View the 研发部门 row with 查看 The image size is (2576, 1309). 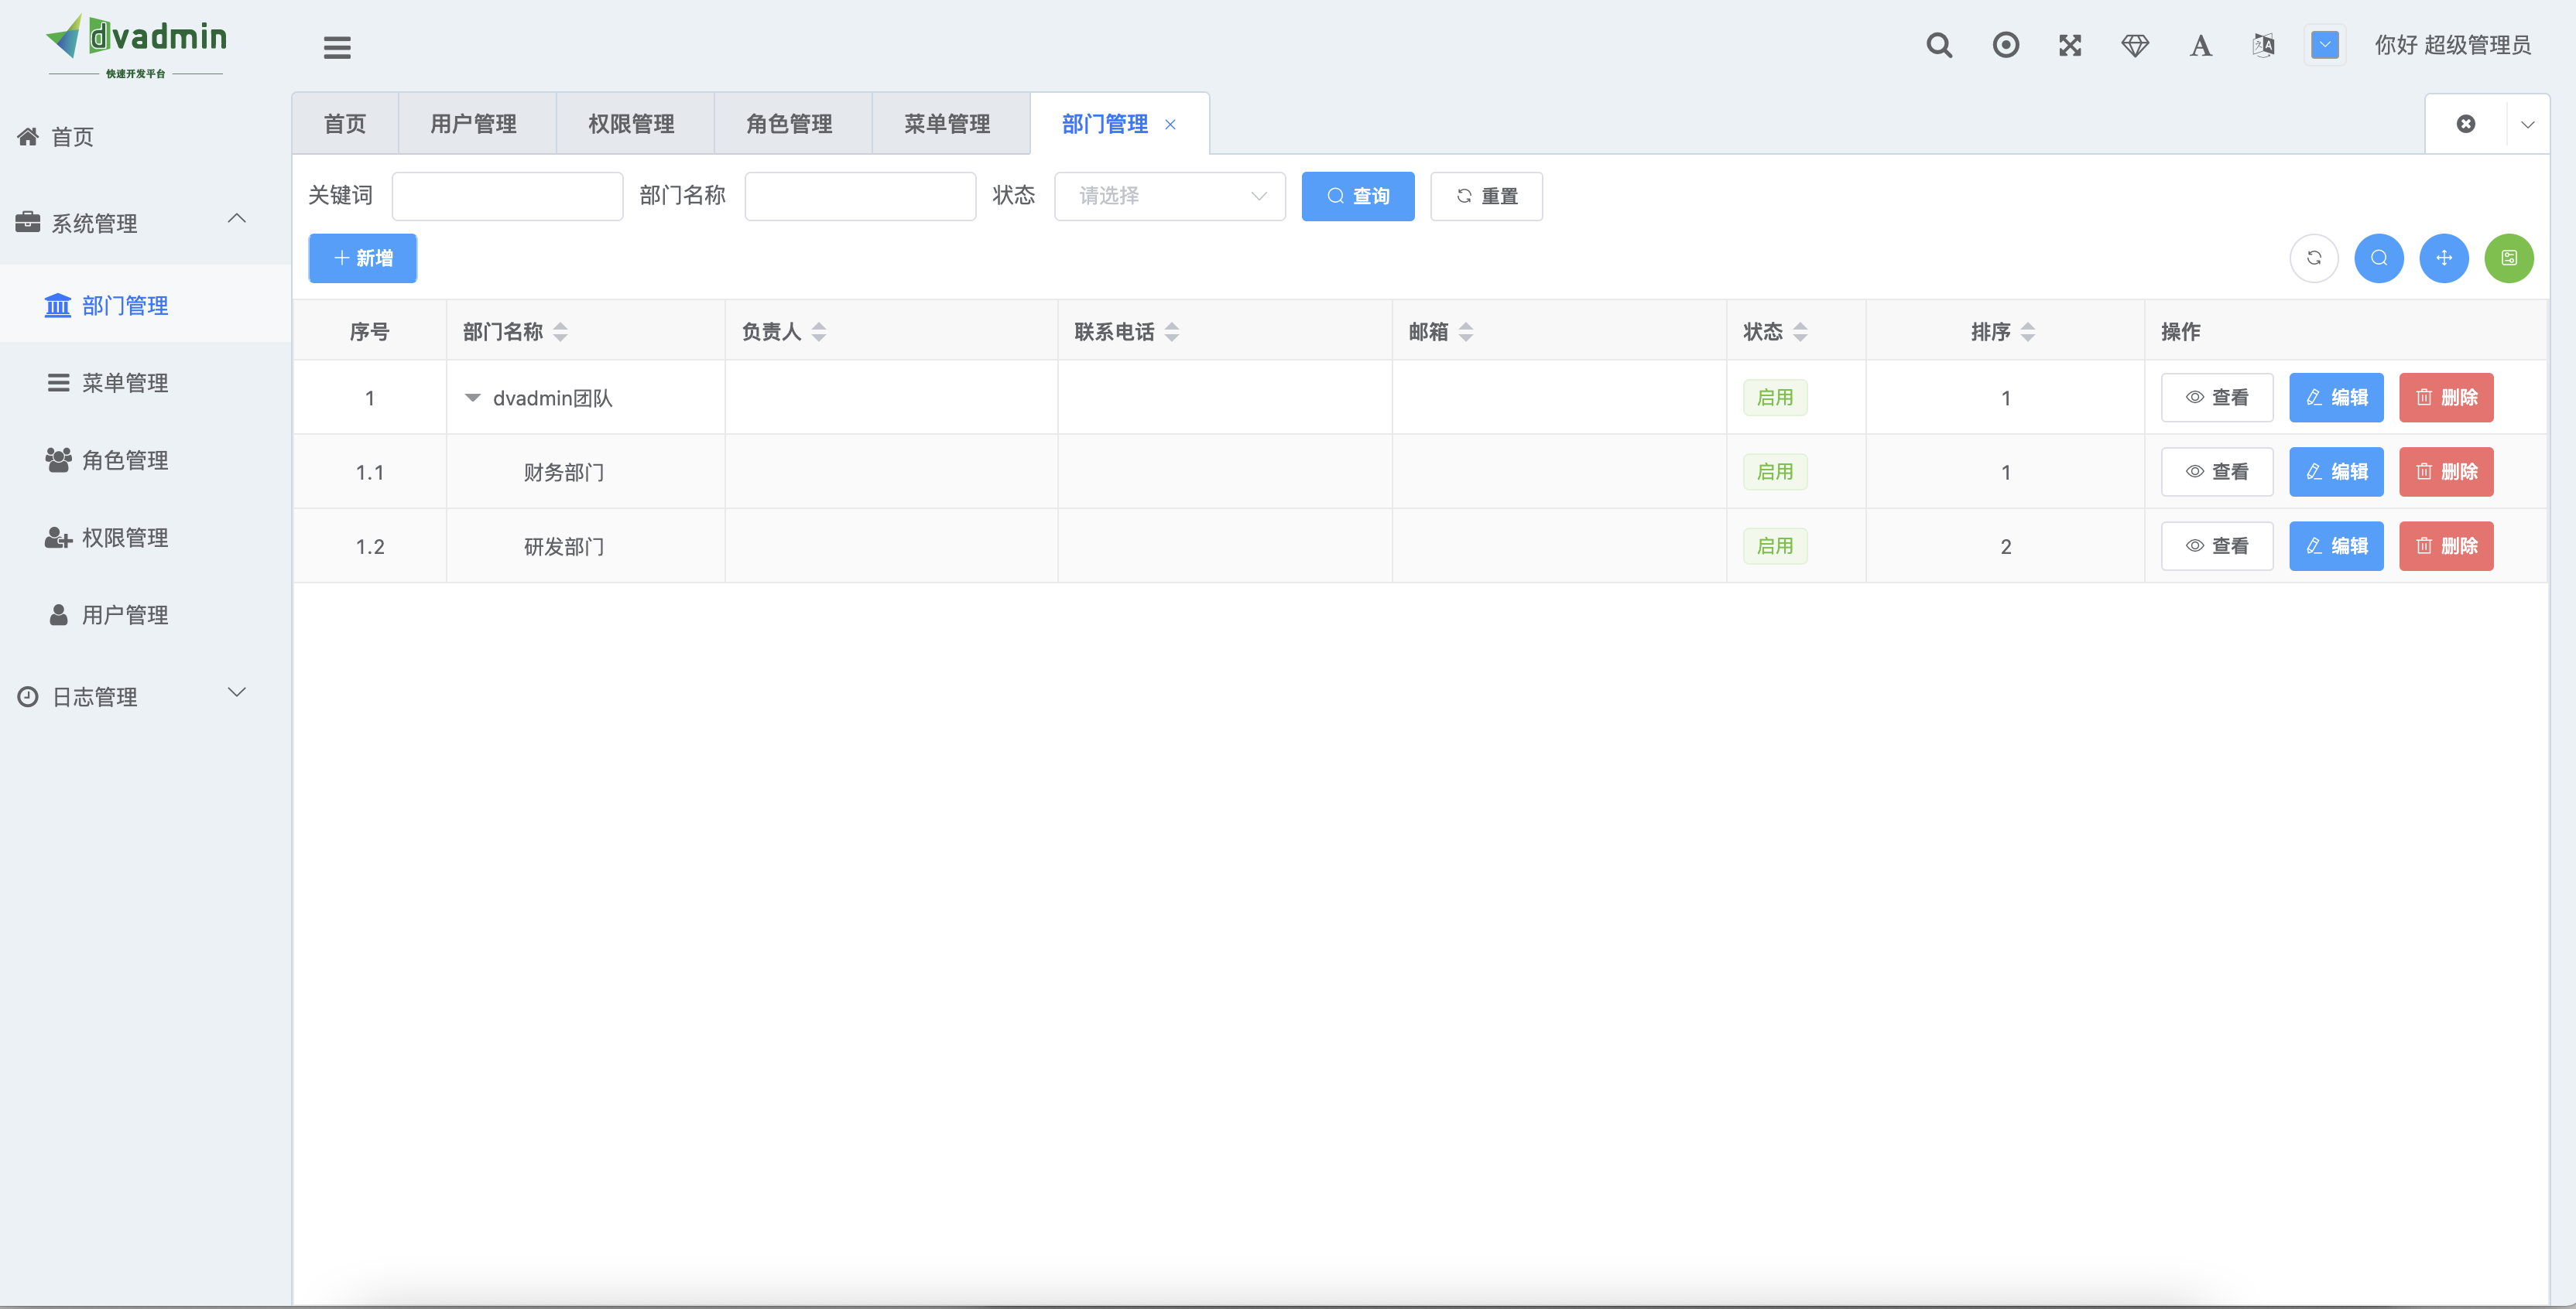[2217, 545]
